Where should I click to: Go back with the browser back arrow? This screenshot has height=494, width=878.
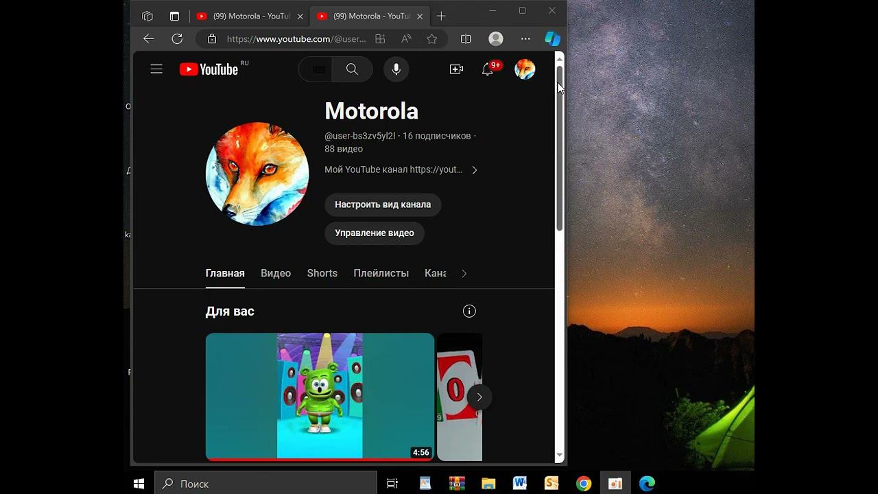coord(148,39)
